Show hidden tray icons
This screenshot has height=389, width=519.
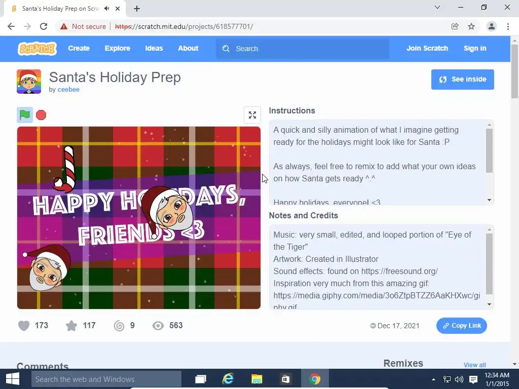[434, 379]
